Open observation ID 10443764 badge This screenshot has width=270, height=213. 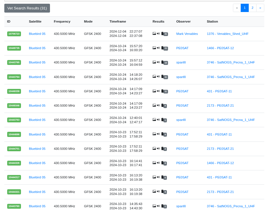coord(14,77)
